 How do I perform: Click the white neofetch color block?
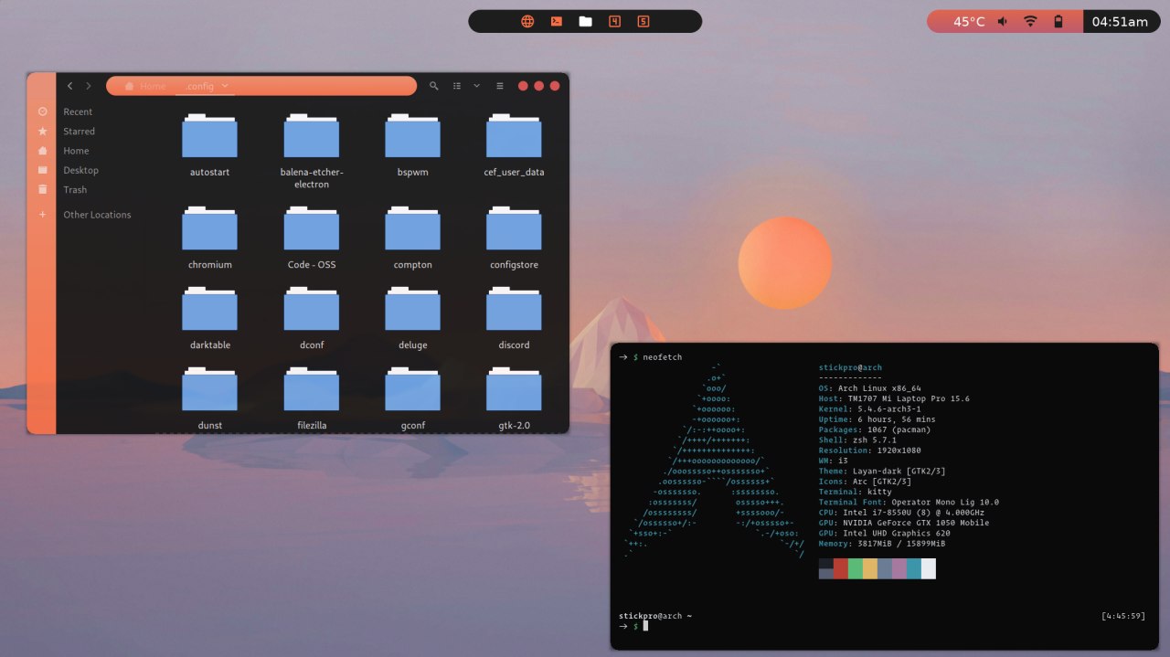pos(929,568)
